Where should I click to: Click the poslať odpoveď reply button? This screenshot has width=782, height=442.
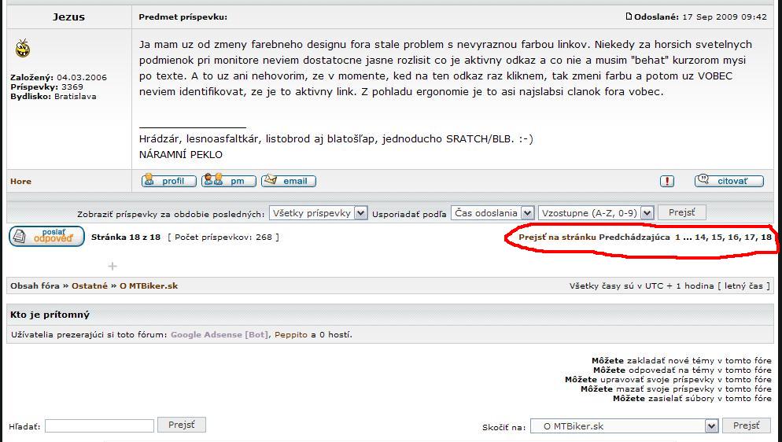46,237
